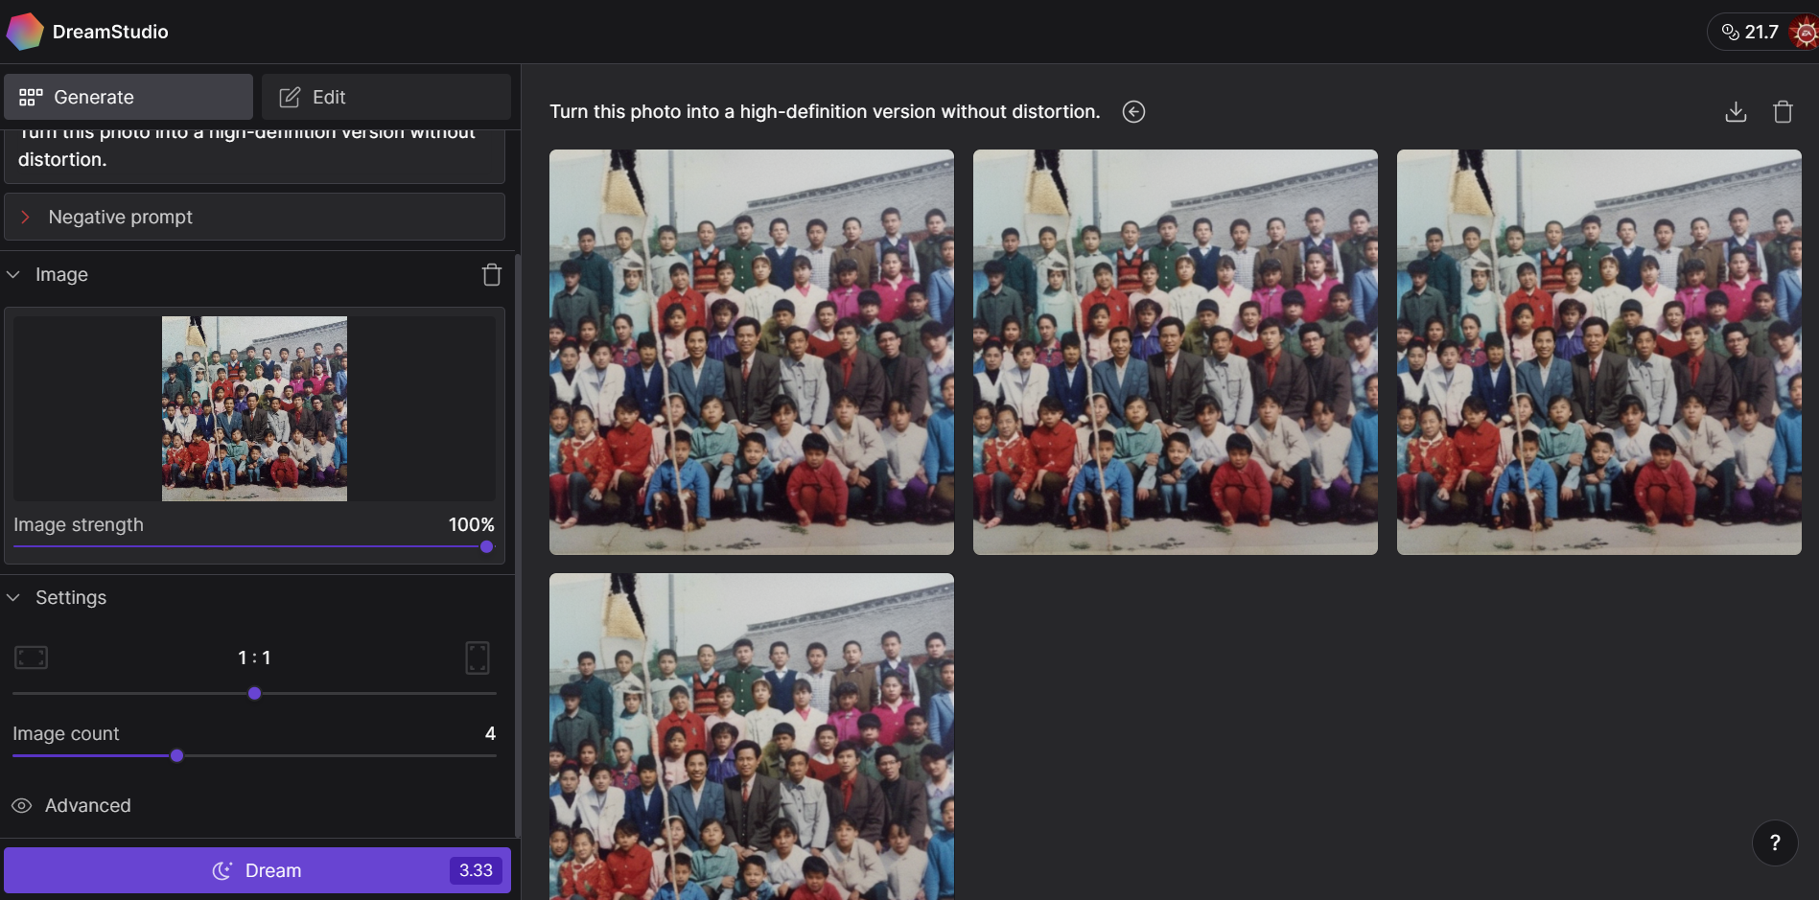
Task: Open the third generated image
Action: pyautogui.click(x=1599, y=352)
